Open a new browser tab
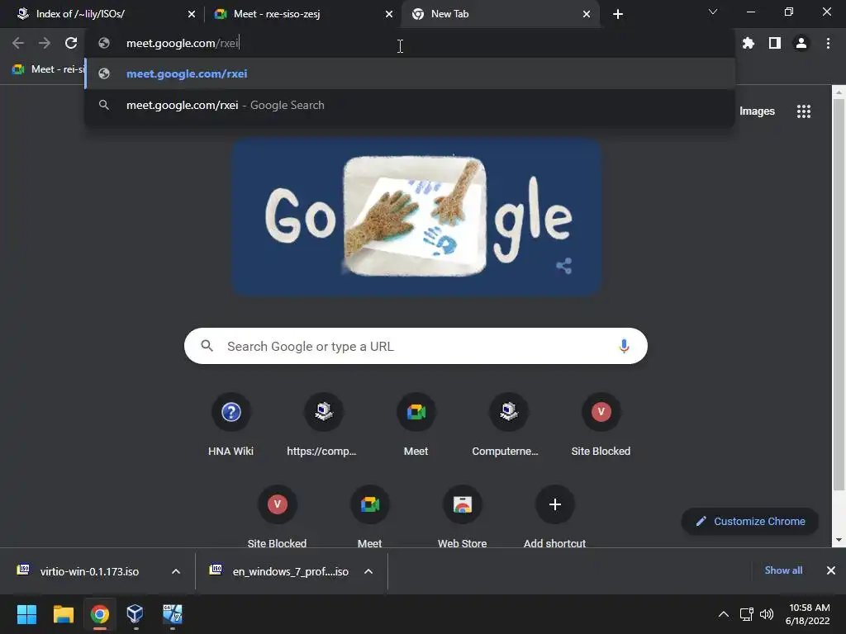The width and height of the screenshot is (846, 634). 618,14
